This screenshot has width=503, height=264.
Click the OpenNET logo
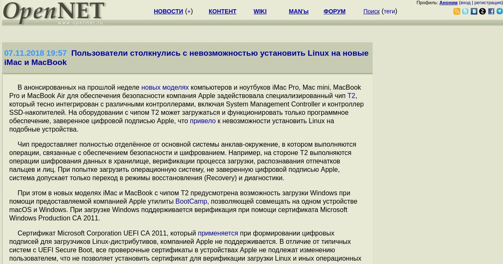(x=54, y=13)
